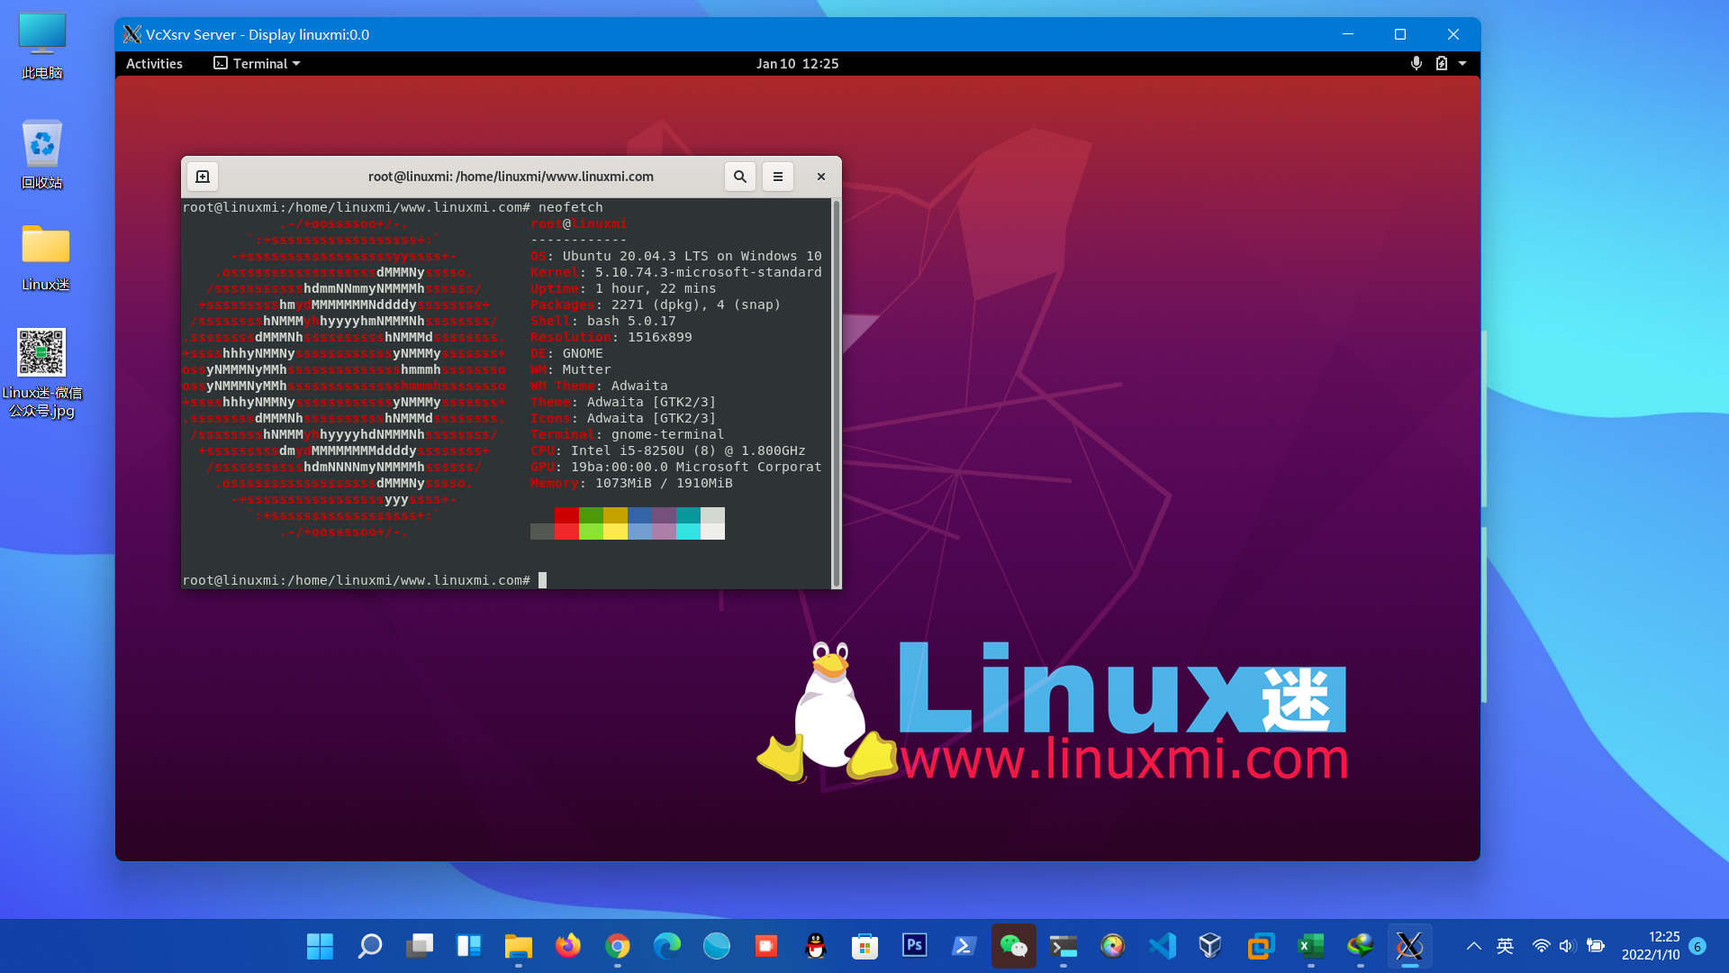Launch Photoshop from the taskbar
The image size is (1729, 973).
coord(915,946)
